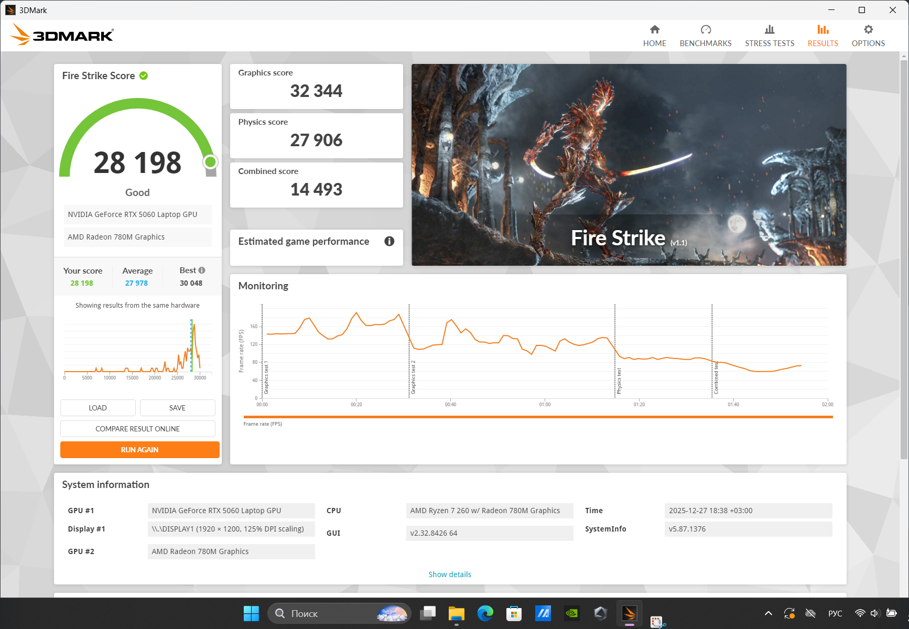Screen dimensions: 909x629
Task: Switch the РУС keyboard language indicator
Action: click(x=835, y=613)
